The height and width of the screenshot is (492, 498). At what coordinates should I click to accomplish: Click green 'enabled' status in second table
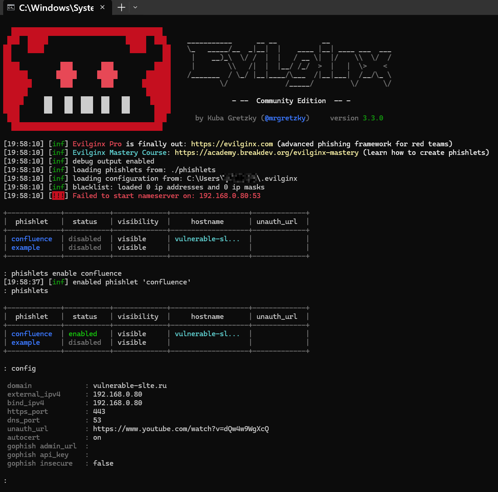pos(83,334)
